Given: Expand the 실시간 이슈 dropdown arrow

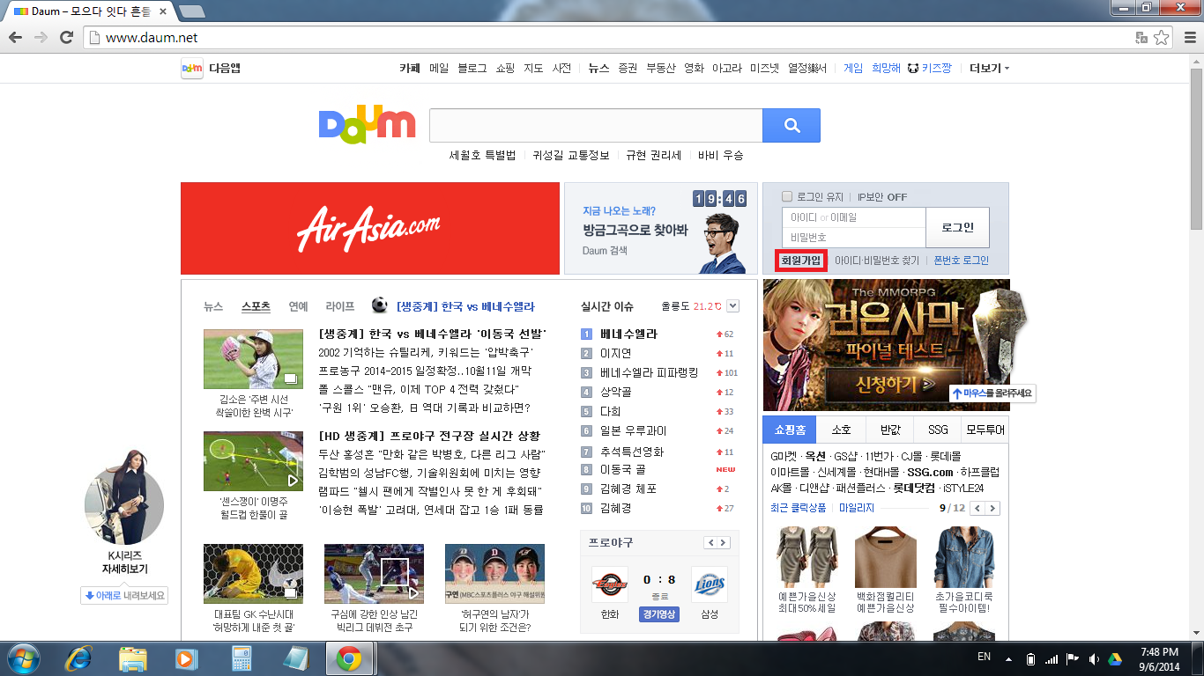Looking at the screenshot, I should coord(733,305).
